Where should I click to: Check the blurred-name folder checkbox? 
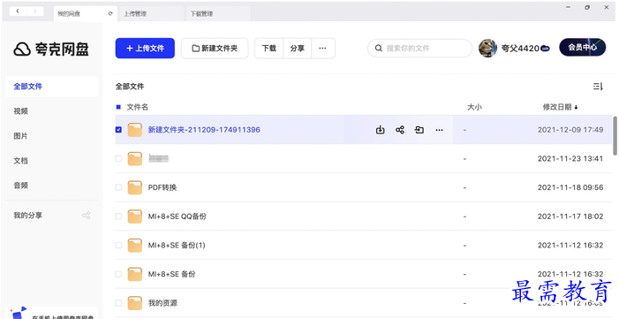[118, 158]
